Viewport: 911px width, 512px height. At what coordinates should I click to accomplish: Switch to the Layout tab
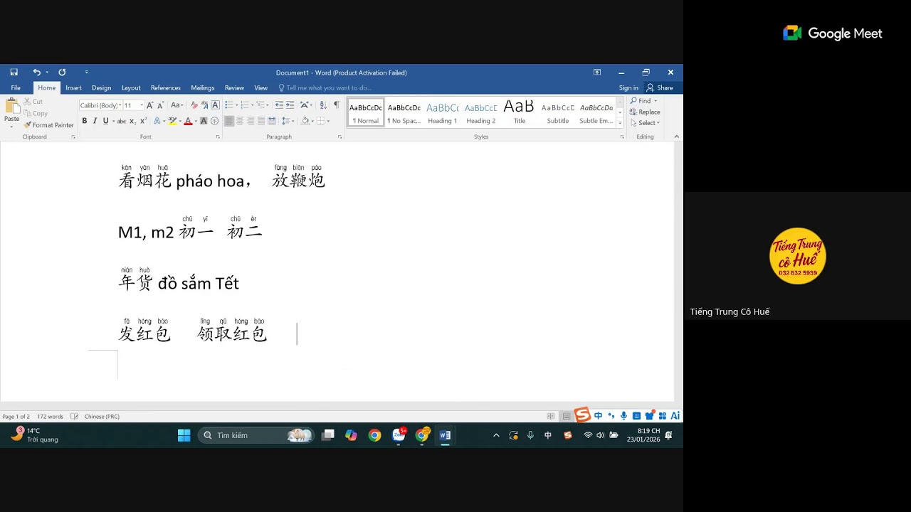coord(131,88)
